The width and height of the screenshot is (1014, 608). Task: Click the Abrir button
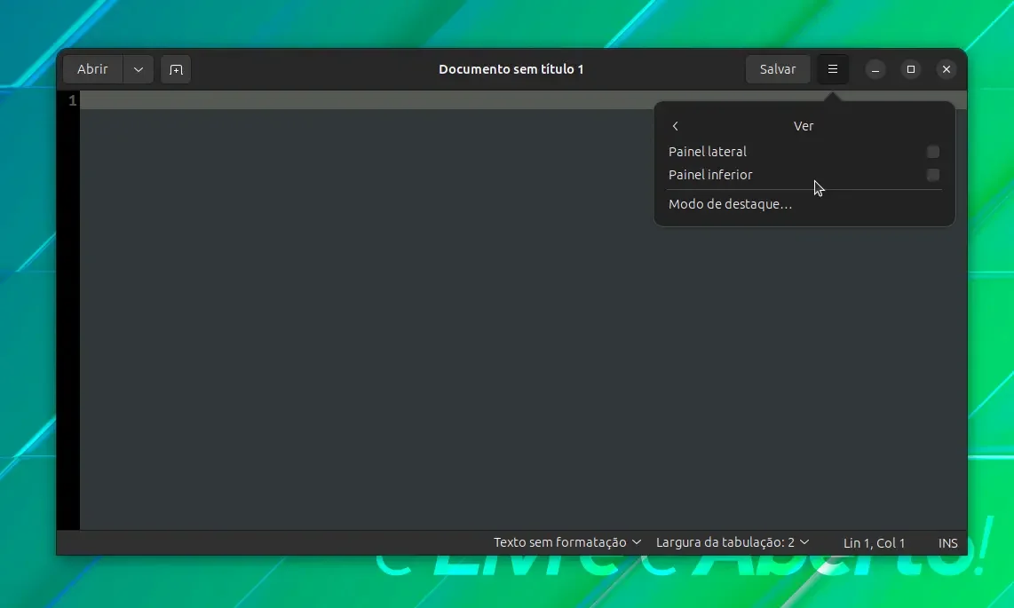coord(92,69)
